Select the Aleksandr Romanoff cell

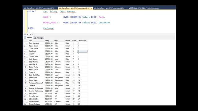pos(37,83)
